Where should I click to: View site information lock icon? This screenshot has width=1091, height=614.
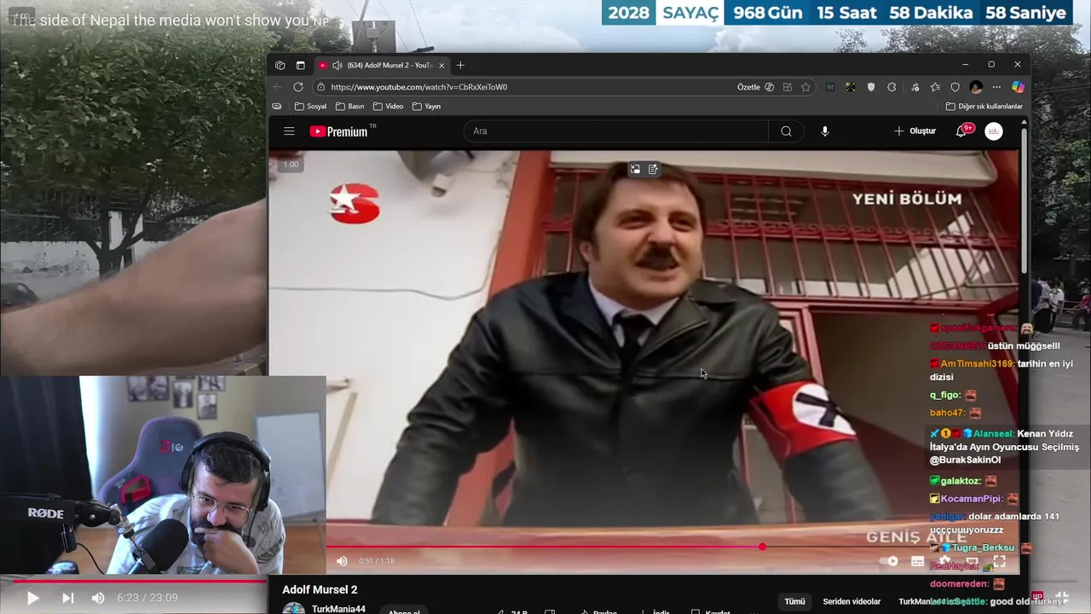pos(320,87)
